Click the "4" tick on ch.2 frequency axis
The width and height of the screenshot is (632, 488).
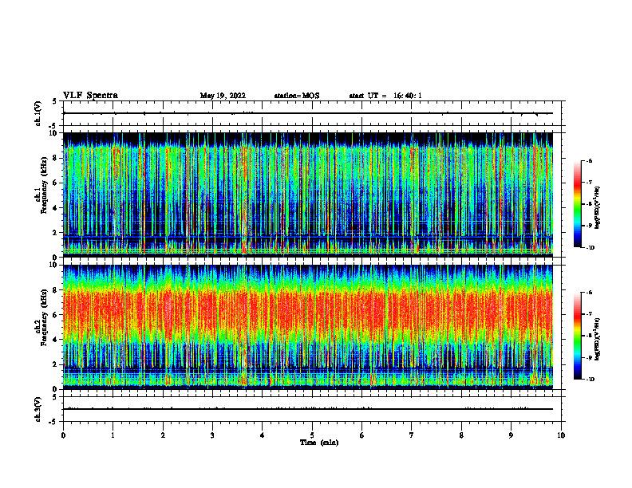55,340
